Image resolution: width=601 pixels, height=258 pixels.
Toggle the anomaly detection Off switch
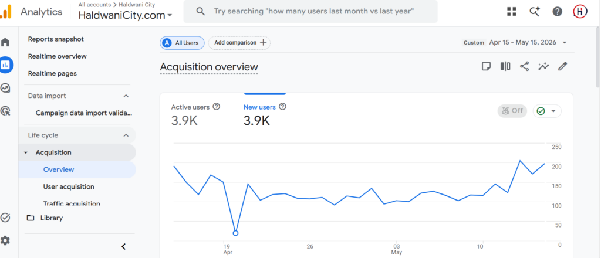coord(512,111)
